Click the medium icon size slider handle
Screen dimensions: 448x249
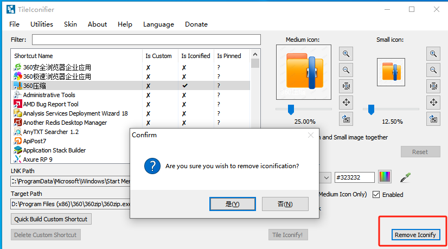pyautogui.click(x=291, y=110)
